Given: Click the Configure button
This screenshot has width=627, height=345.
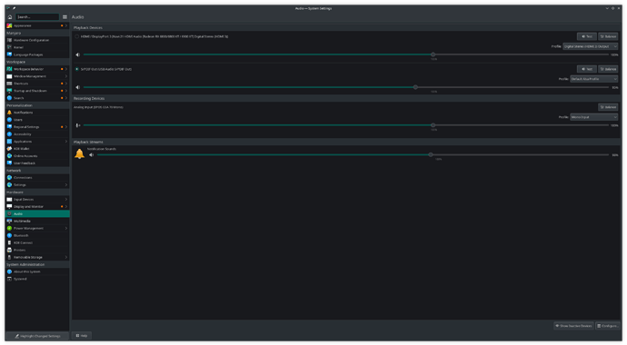Looking at the screenshot, I should tap(607, 326).
